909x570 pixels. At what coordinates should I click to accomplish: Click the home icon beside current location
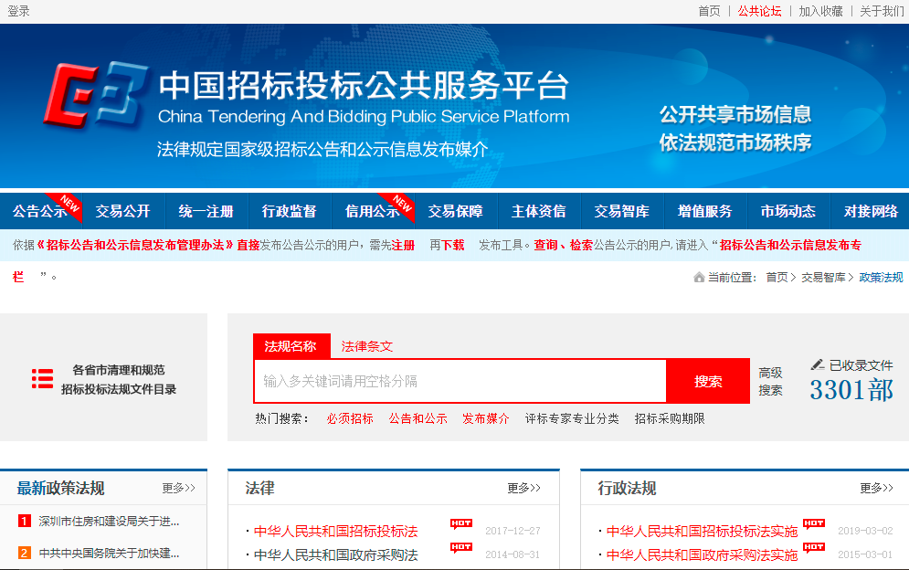(699, 277)
